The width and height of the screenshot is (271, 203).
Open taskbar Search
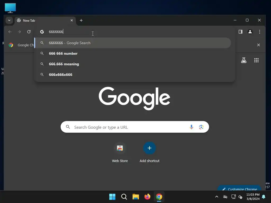click(124, 197)
